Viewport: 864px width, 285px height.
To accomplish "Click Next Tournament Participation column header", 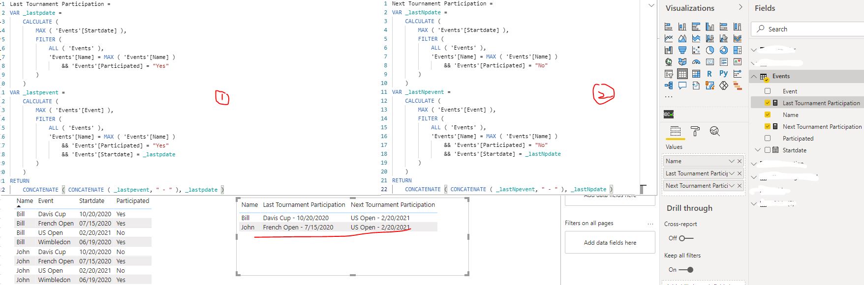I will (x=393, y=205).
